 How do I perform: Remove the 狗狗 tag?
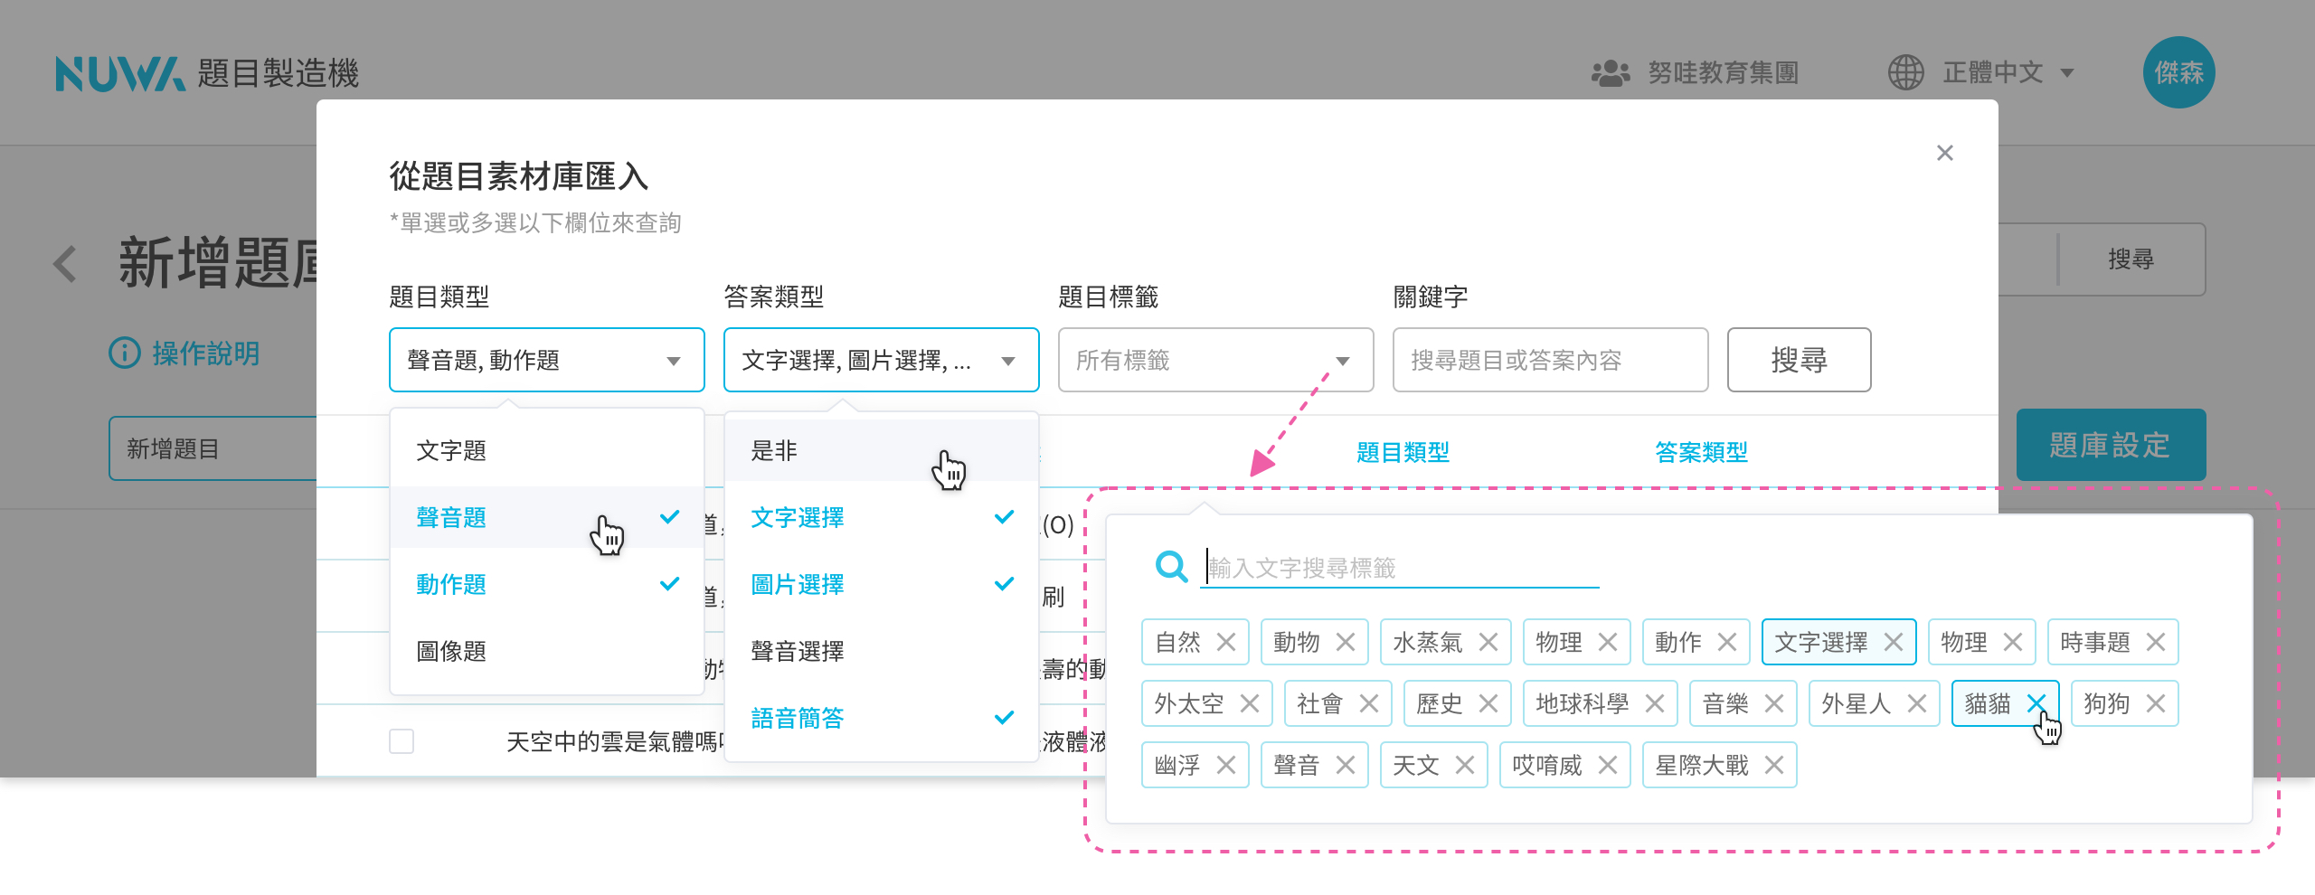coord(2156,703)
